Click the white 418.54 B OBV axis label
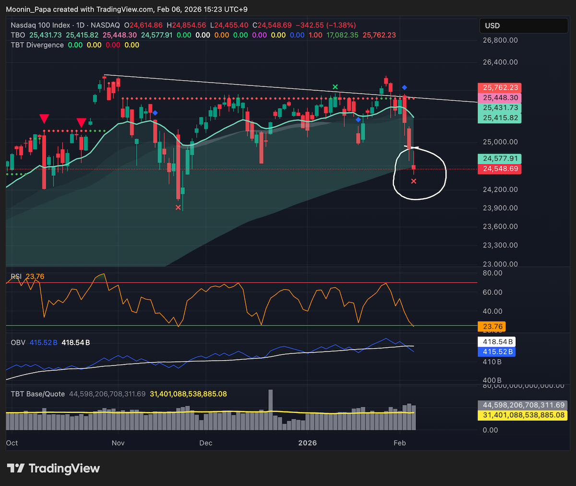 [x=497, y=342]
